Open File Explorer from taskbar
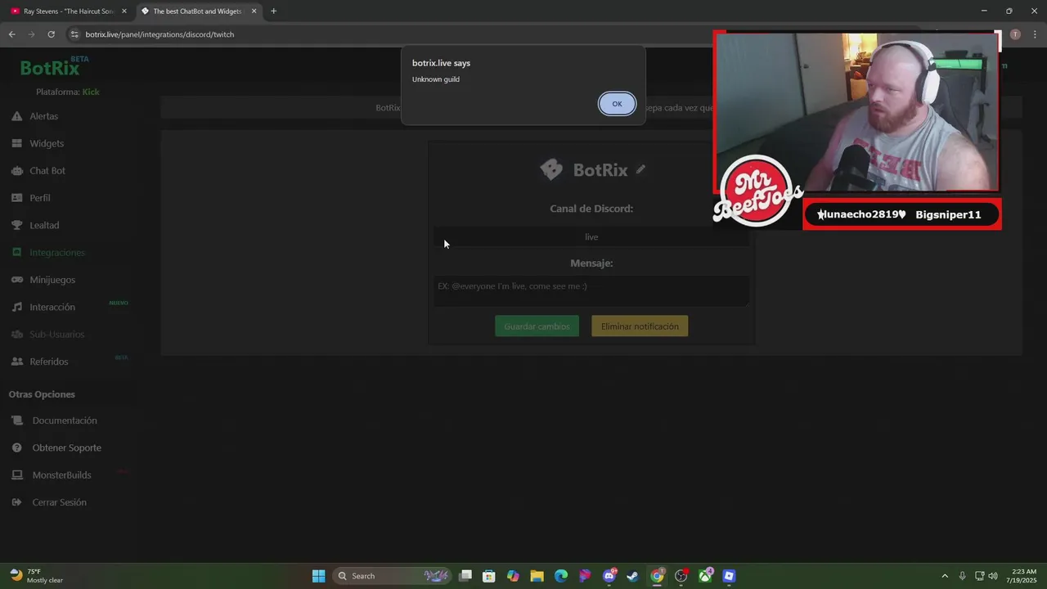This screenshot has height=589, width=1047. [x=537, y=576]
